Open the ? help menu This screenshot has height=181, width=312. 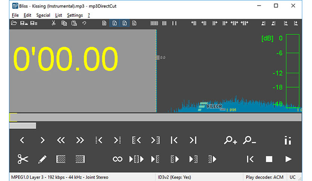89,15
